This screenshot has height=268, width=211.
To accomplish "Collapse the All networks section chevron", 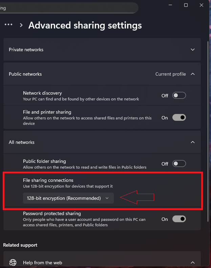I will click(193, 142).
